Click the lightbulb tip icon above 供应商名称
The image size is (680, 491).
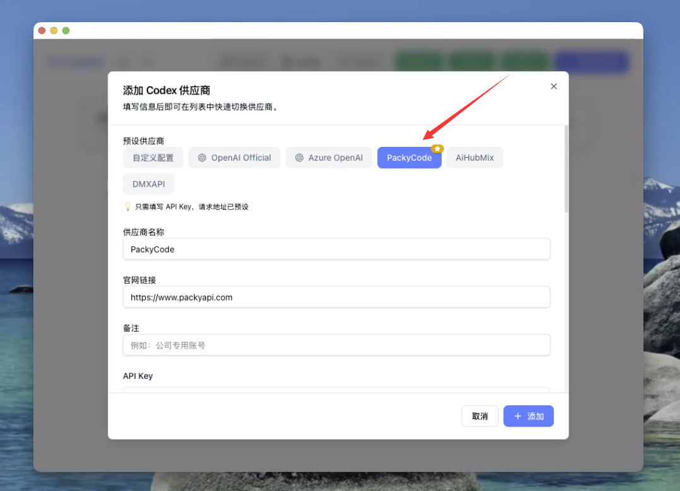(127, 206)
